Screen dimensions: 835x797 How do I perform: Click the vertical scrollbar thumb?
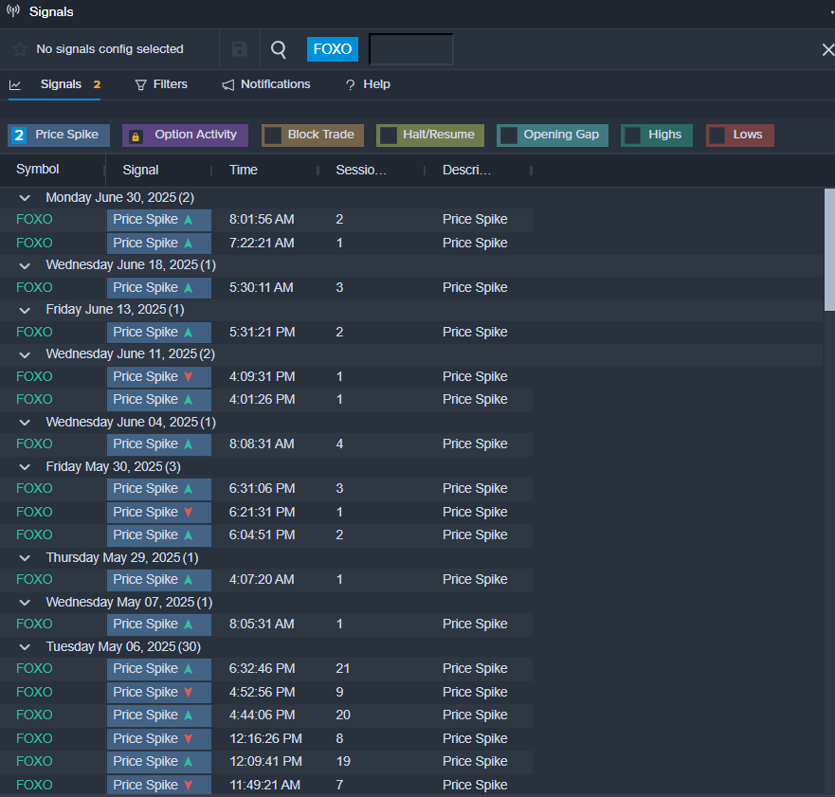pos(829,249)
